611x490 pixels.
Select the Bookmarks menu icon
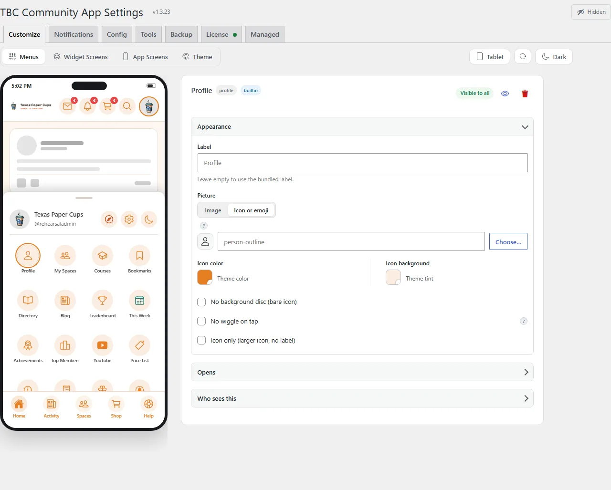click(x=140, y=256)
